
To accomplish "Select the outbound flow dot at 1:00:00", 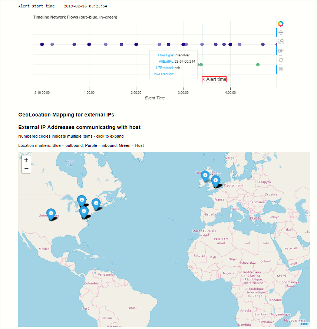I will pos(89,44).
